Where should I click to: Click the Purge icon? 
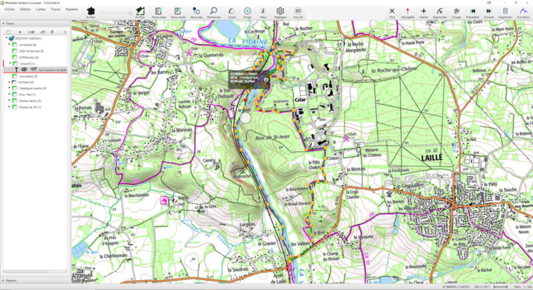point(247,12)
